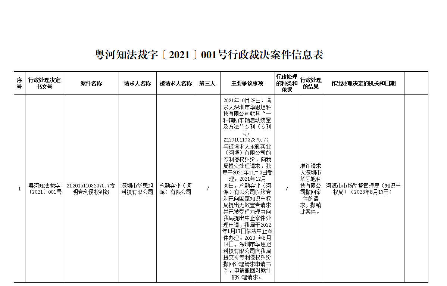Screen dimensions: 447x286
Task: Select the row number 1 cell
Action: pos(19,189)
